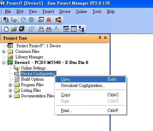Collapse the Device1 node
Image resolution: width=153 pixels, height=131 pixels.
pyautogui.click(x=3, y=63)
